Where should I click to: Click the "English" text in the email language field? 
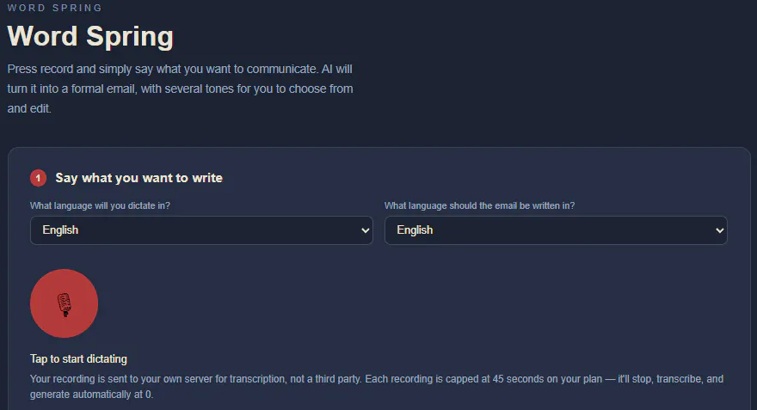(x=415, y=230)
